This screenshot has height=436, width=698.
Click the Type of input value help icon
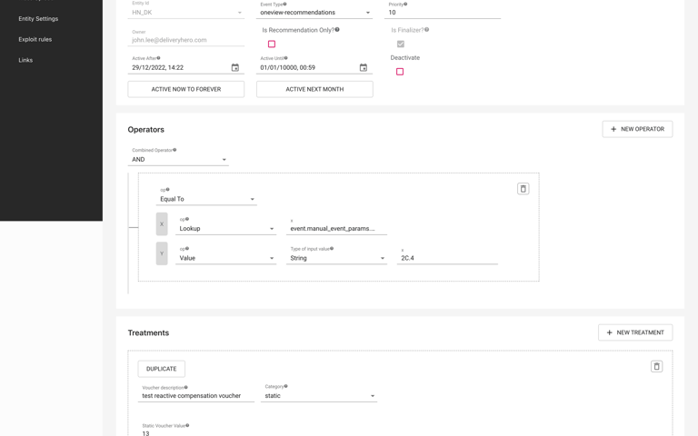(332, 248)
